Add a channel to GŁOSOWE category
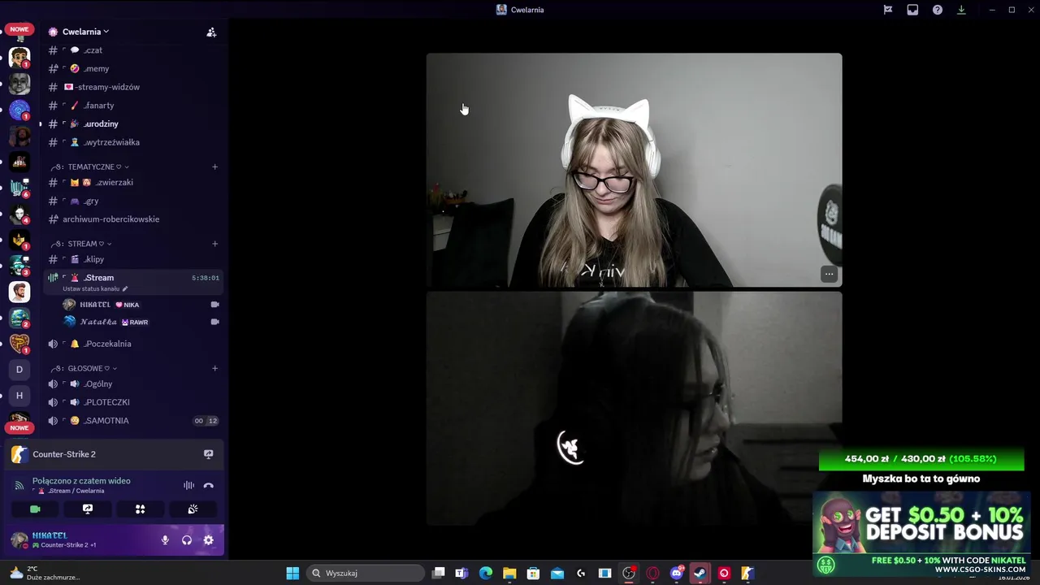Image resolution: width=1040 pixels, height=585 pixels. point(214,368)
